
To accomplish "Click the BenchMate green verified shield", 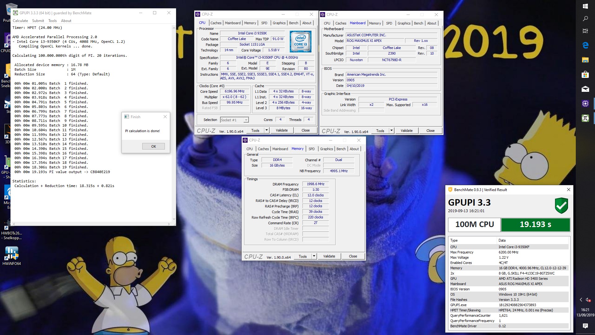I will click(561, 206).
